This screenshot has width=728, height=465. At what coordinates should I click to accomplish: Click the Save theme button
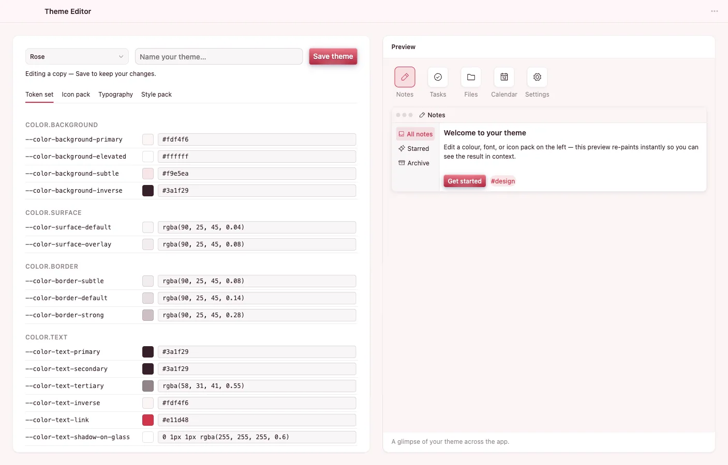333,56
